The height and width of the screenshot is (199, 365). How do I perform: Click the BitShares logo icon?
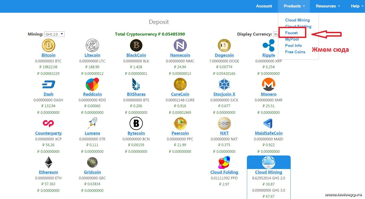coord(136,84)
